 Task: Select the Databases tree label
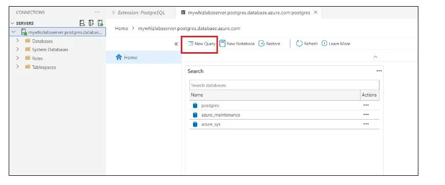[x=43, y=41]
